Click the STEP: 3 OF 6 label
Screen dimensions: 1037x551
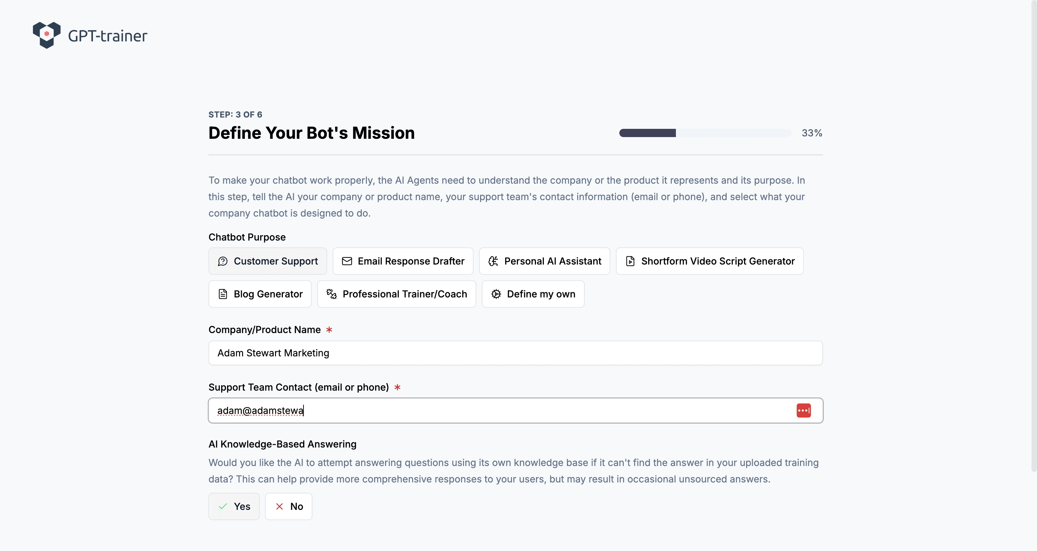coord(235,115)
